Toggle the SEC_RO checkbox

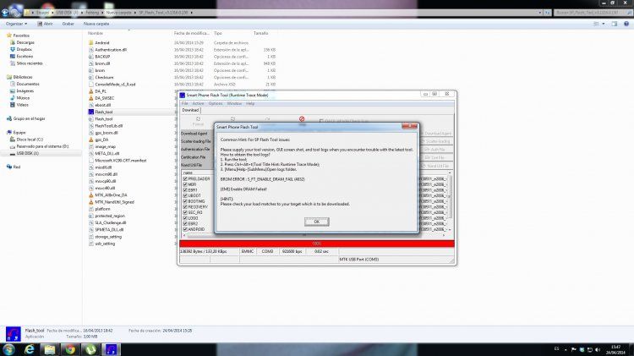tap(185, 212)
